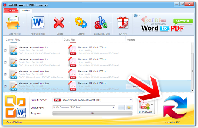Expand the Language / Skin dropdown arrow

tap(111, 23)
